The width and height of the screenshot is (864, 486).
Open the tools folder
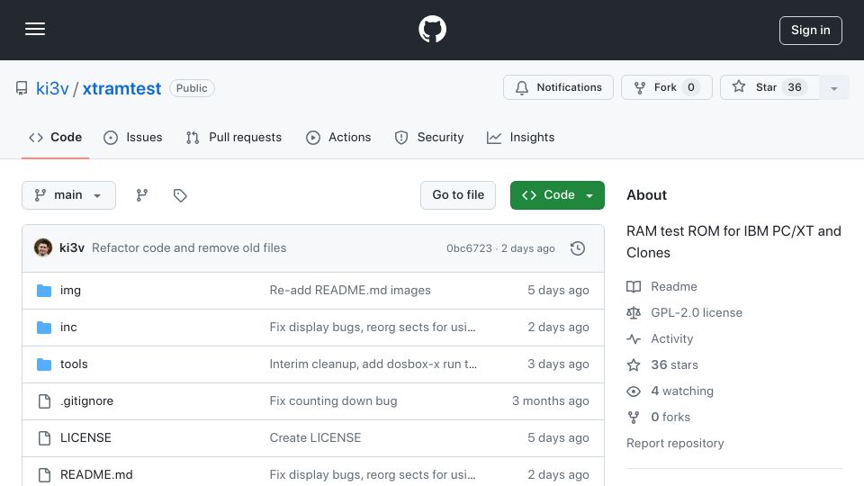click(74, 364)
